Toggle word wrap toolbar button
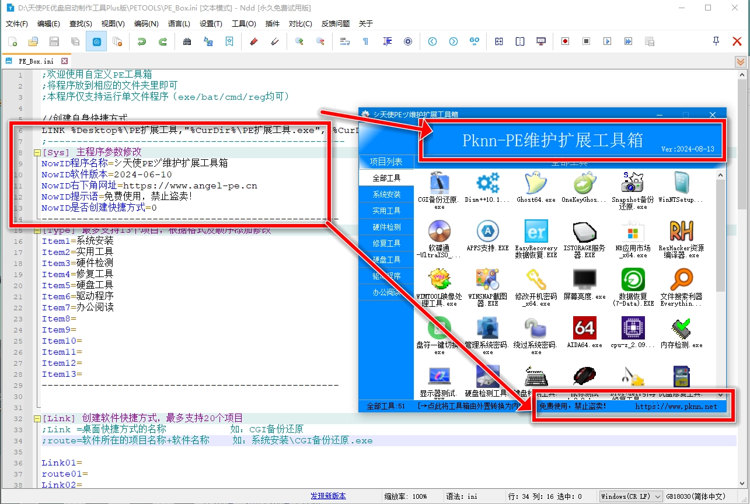 (x=344, y=41)
